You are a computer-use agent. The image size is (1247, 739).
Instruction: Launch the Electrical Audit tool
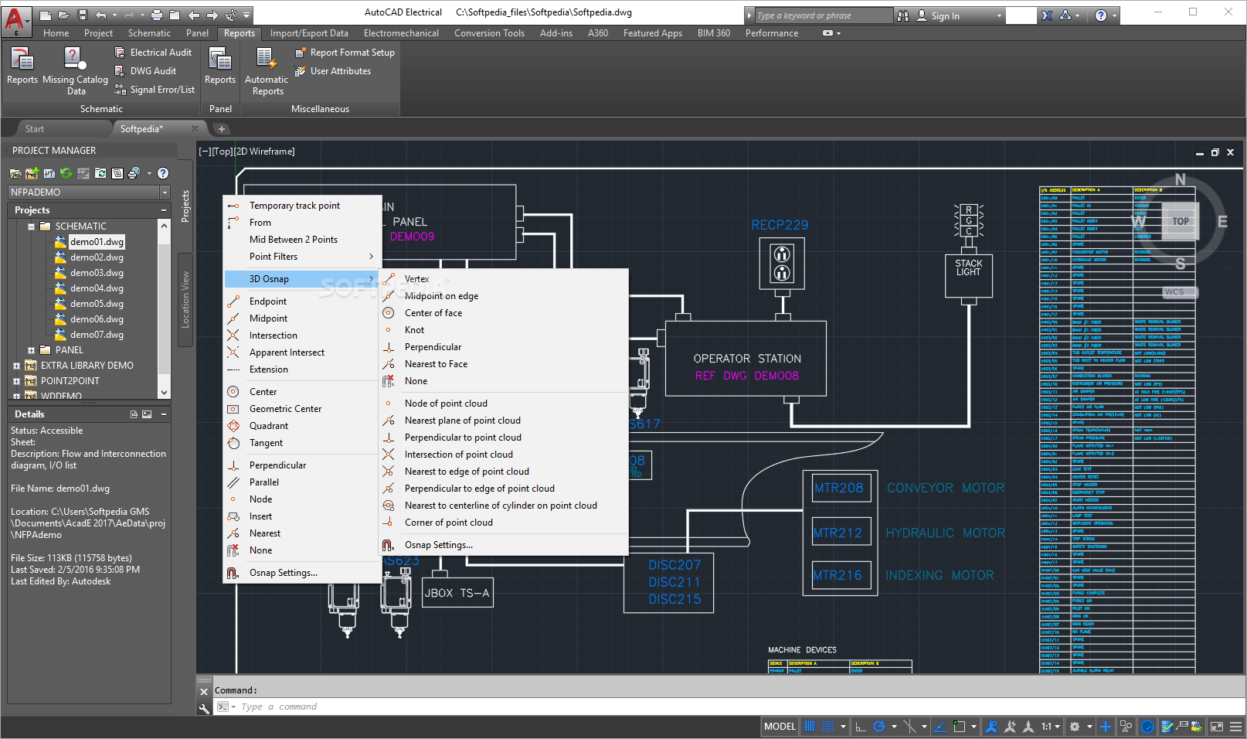pyautogui.click(x=153, y=53)
